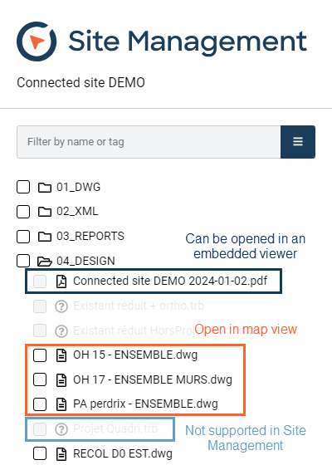Check the 01_DWG folder checkbox
Image resolution: width=332 pixels, height=465 pixels.
(23, 187)
